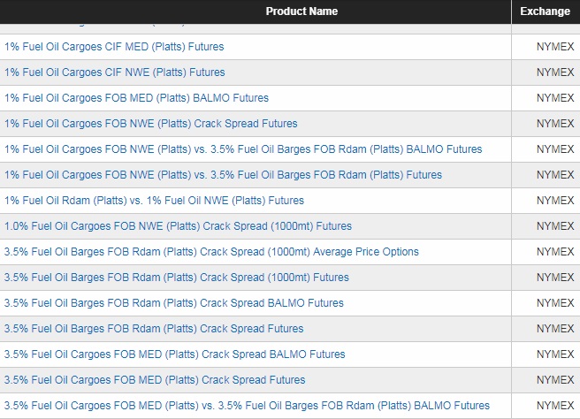Sort by the Product Name column header
The image size is (580, 419).
tap(301, 11)
